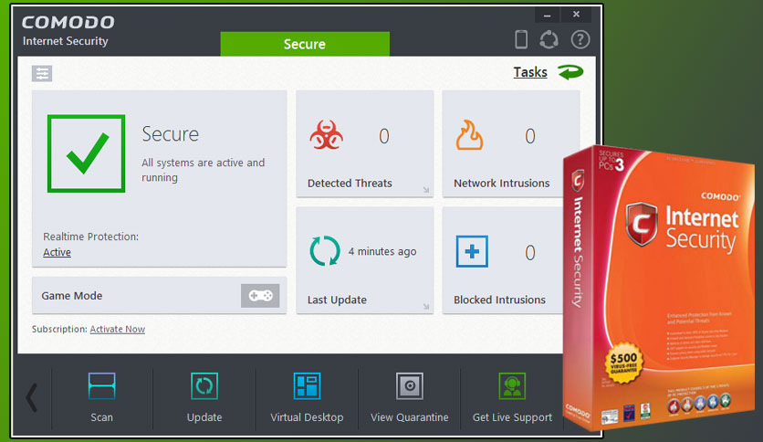Screen dimensions: 763x442
Task: Click the '4 minutes ago' text
Action: coord(382,252)
